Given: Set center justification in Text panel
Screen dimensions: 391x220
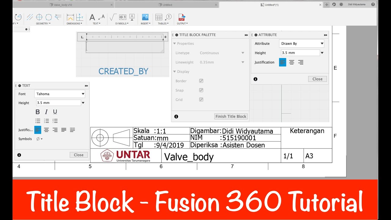Looking at the screenshot, I should pos(46,130).
